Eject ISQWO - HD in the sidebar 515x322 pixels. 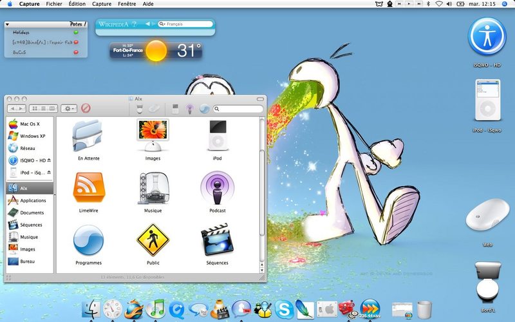click(49, 160)
